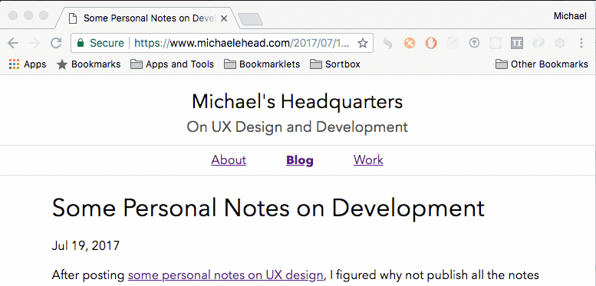Click the faded circular camera-lens extension icon
596x286 pixels.
pos(453,43)
